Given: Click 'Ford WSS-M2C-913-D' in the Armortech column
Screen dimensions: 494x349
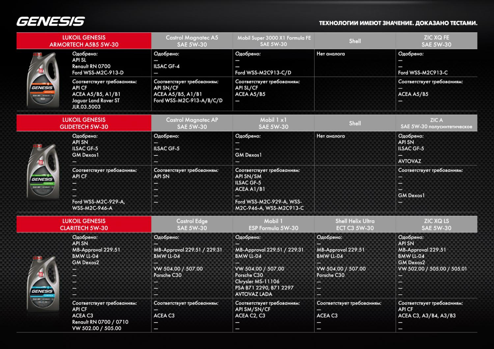Looking at the screenshot, I should (x=98, y=72).
